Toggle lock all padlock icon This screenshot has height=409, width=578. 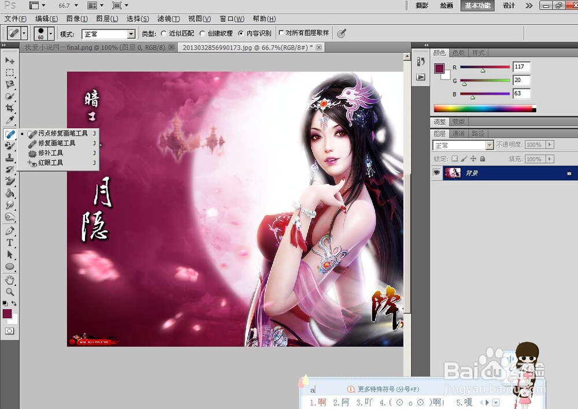482,158
